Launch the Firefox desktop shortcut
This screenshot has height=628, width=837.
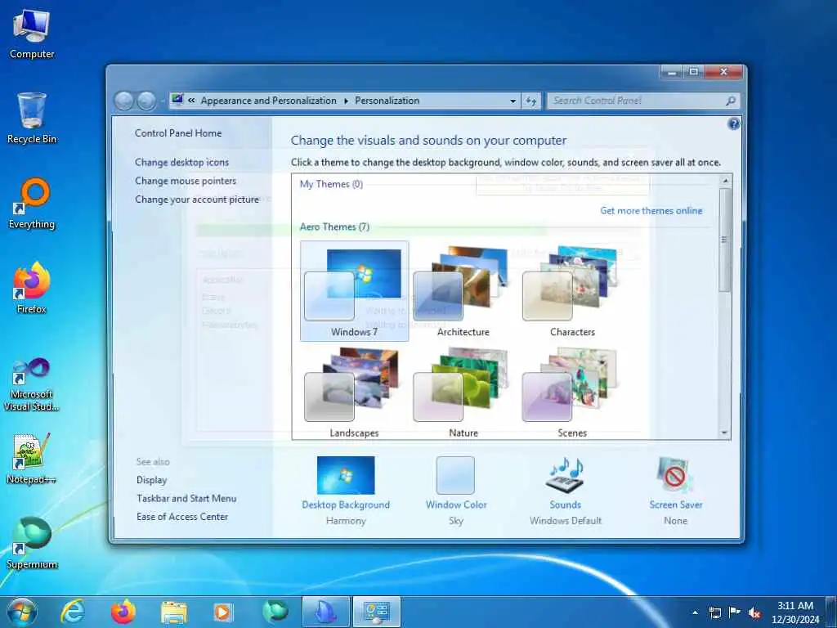(x=32, y=289)
